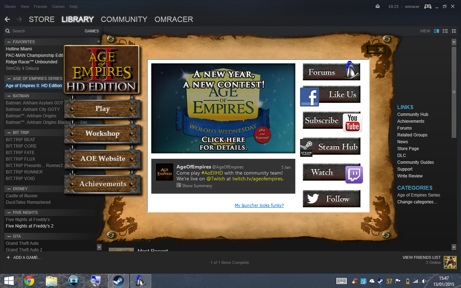Go back with the left arrow
The image size is (461, 288).
point(7,19)
